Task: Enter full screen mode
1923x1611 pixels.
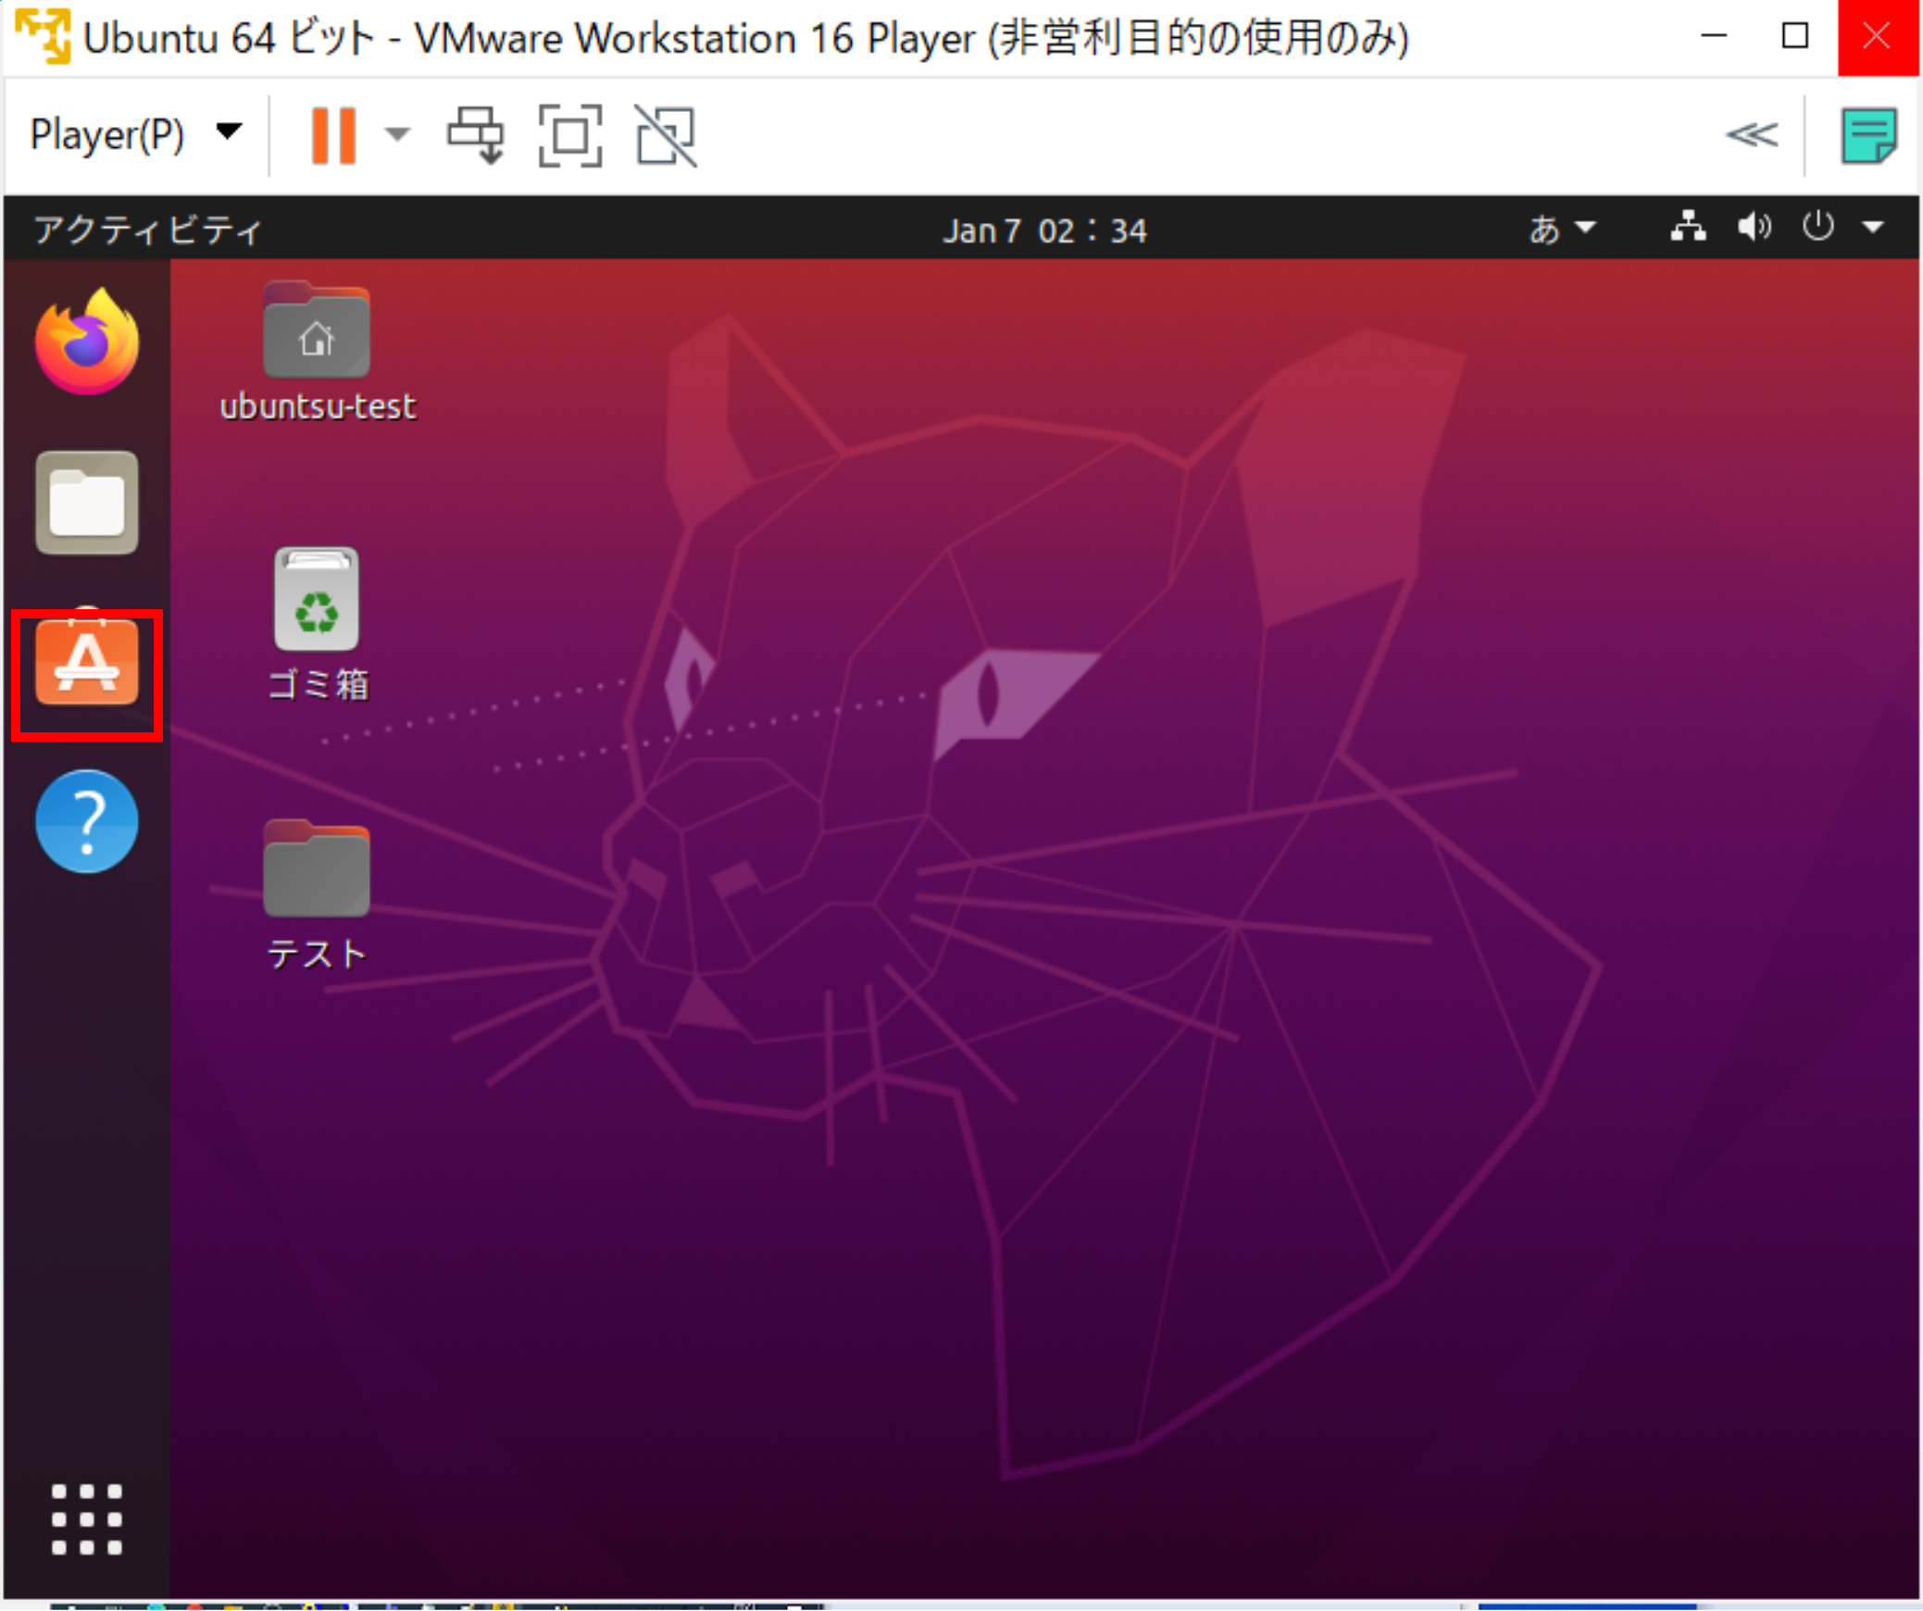Action: (x=570, y=135)
